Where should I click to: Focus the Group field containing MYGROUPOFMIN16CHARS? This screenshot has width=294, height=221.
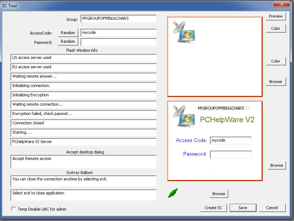point(119,19)
